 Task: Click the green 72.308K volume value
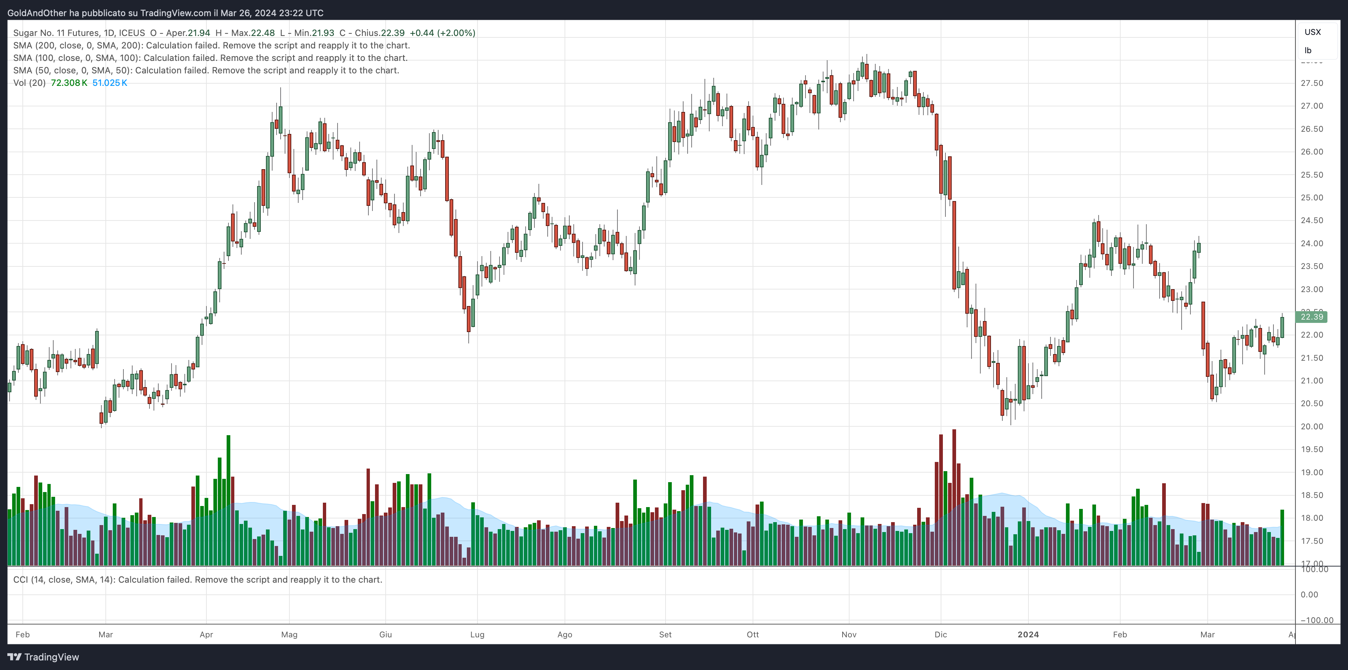click(x=69, y=83)
